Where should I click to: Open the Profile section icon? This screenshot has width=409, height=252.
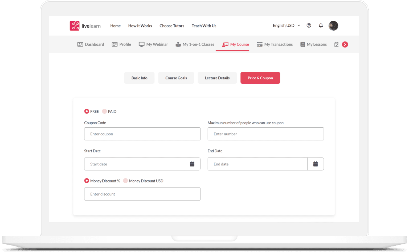(x=114, y=44)
